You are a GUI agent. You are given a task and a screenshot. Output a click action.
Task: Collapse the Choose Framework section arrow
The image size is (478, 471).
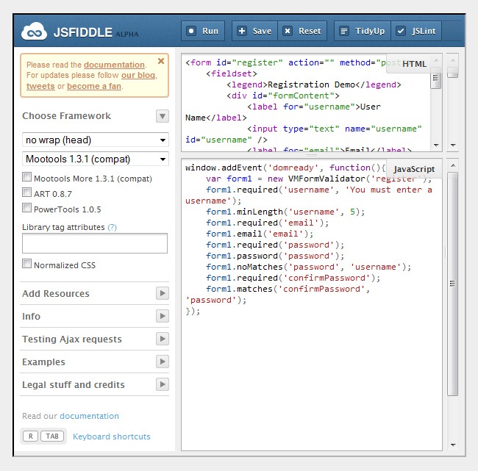[x=163, y=116]
